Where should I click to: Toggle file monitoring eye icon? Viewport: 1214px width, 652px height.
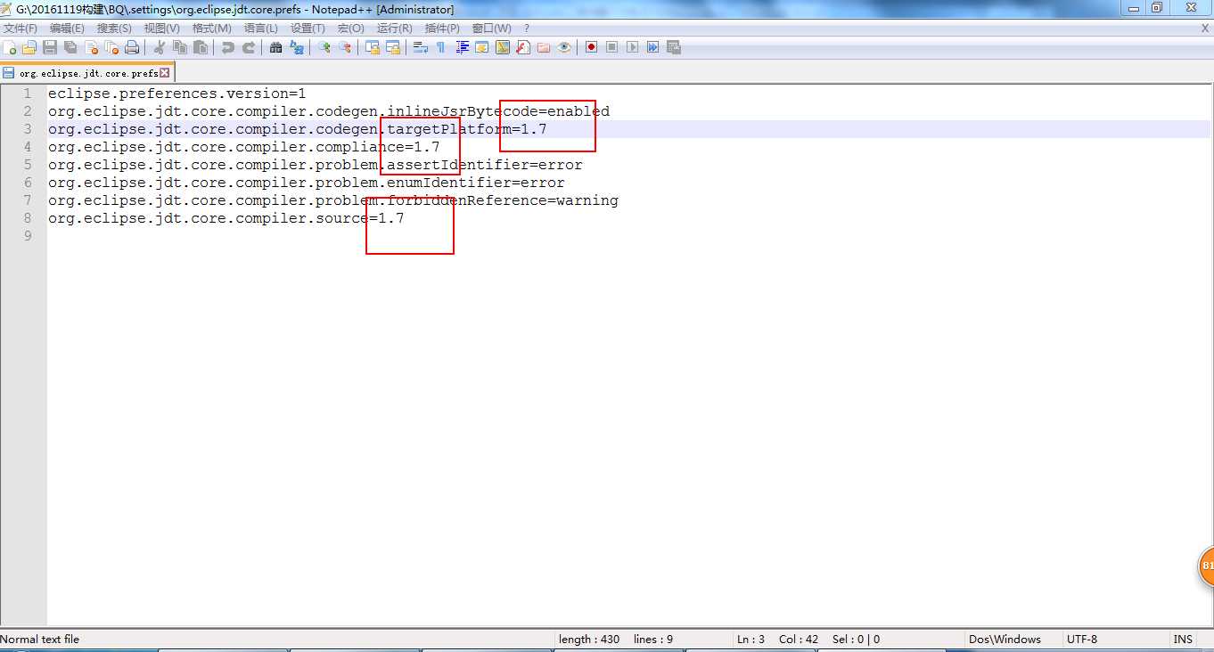(x=564, y=47)
